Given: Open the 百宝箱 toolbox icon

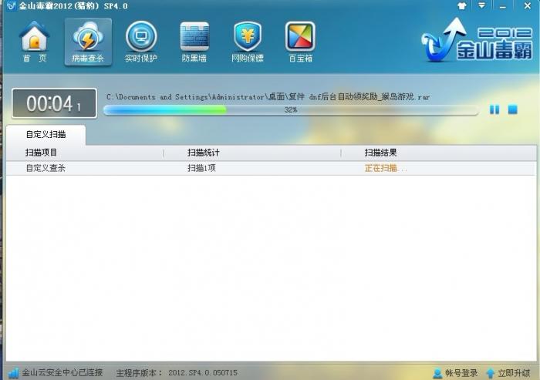Looking at the screenshot, I should 300,42.
